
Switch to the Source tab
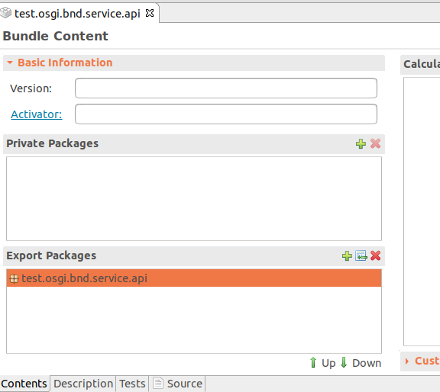click(177, 384)
